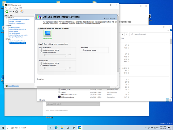
Task: Open the Home icon in NVIDIA toolbar
Action: [22, 12]
